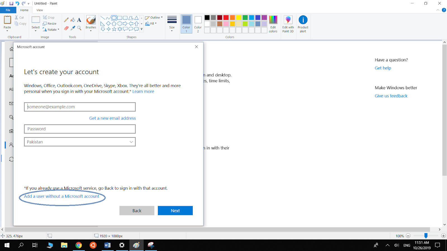Redo the action in quick access toolbar
The image size is (447, 251).
tap(23, 3)
